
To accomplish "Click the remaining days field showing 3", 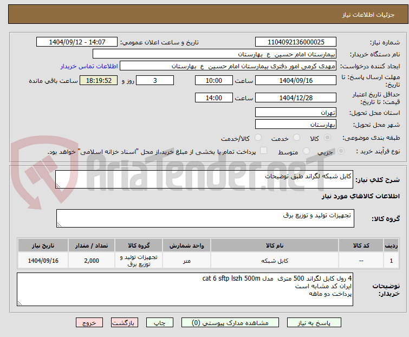I will [x=155, y=80].
